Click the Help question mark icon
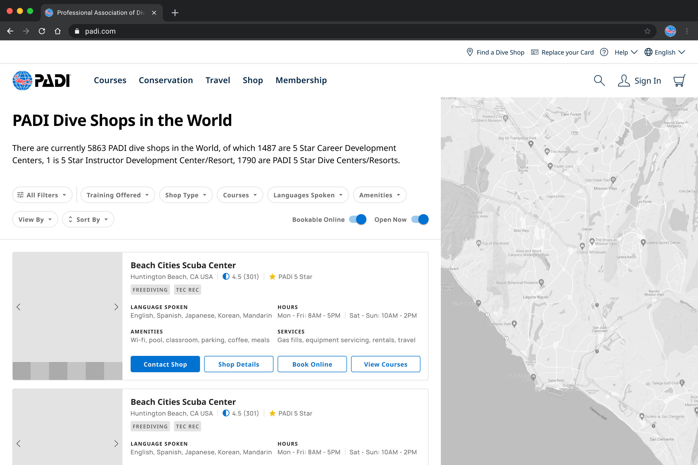The image size is (698, 465). (604, 52)
